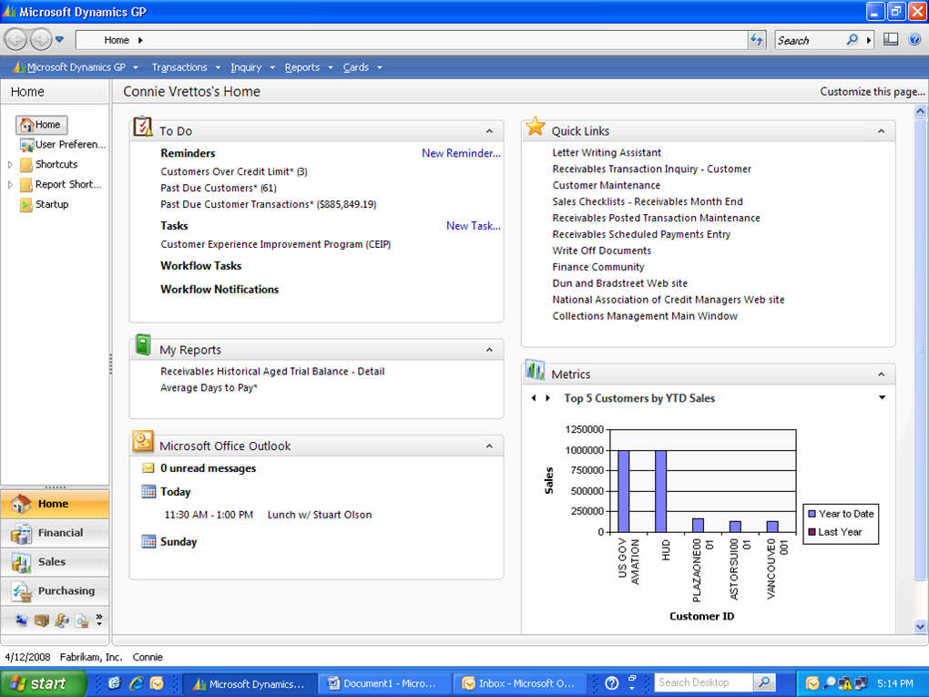Open the Purchasing navigation pane button
Image resolution: width=929 pixels, height=697 pixels.
click(55, 591)
